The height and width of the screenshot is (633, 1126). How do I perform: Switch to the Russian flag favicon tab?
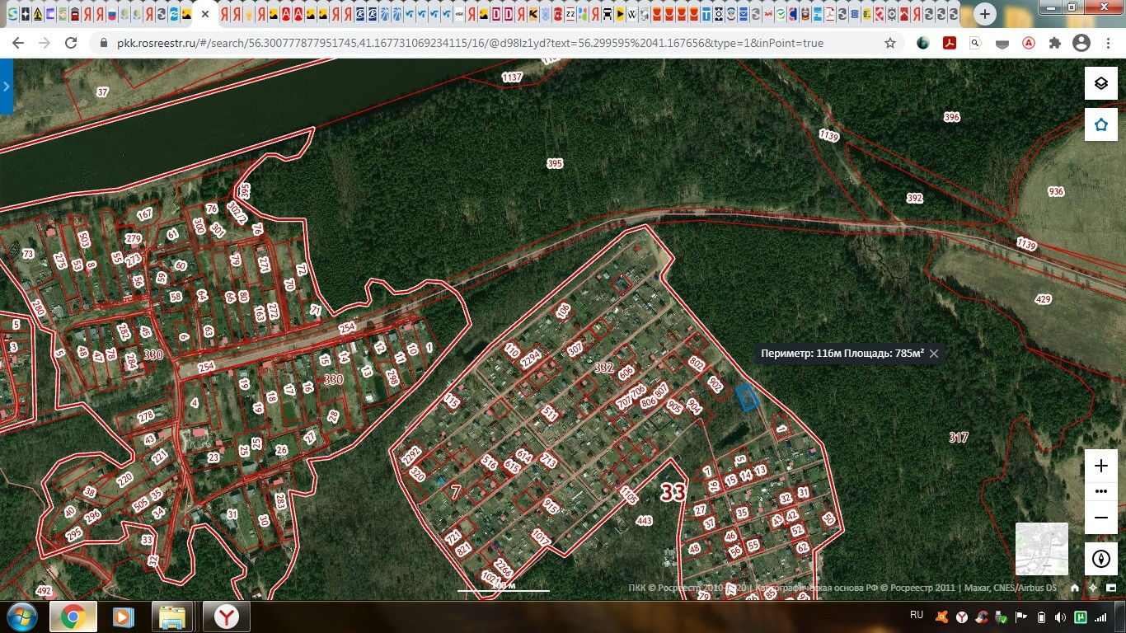pos(112,14)
